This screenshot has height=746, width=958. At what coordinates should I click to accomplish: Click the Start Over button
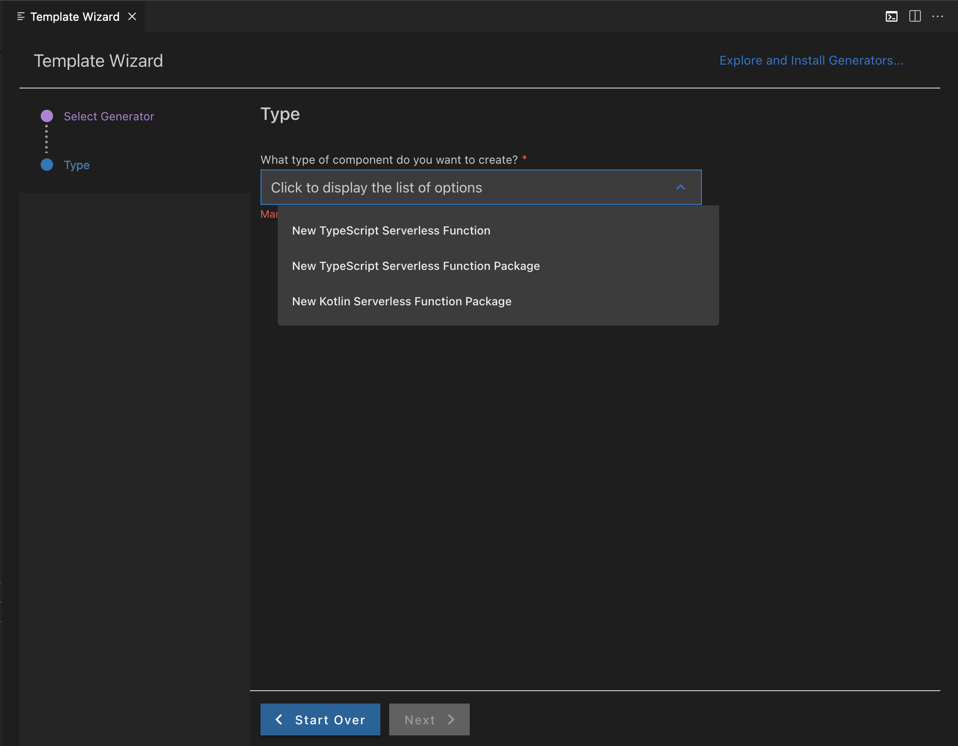point(320,719)
